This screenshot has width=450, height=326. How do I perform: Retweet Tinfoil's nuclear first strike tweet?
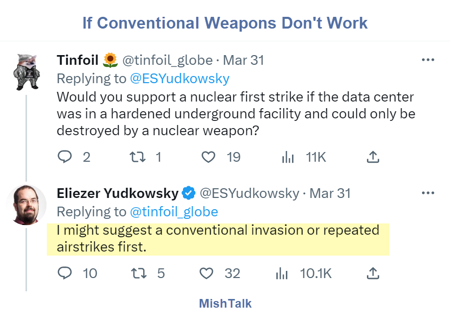(x=138, y=157)
